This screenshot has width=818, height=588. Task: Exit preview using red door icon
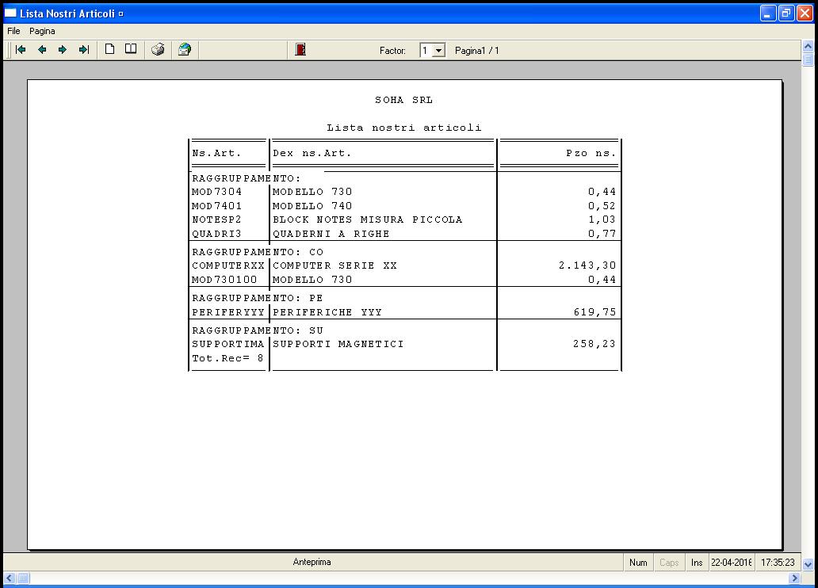[300, 50]
